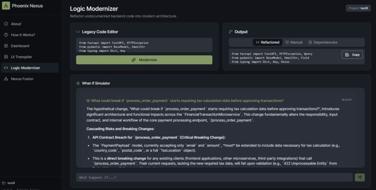Viewport: 376px width, 190px height.
Task: Click the Modernize button
Action: pyautogui.click(x=144, y=60)
